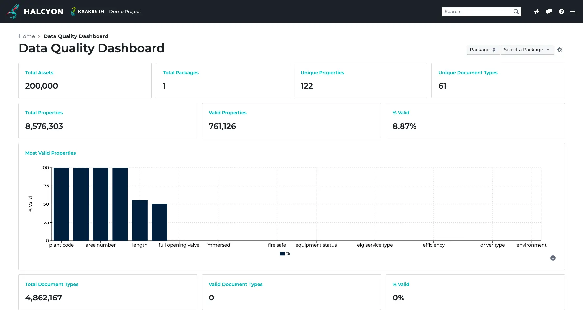Click the plant code bar in chart

[61, 204]
